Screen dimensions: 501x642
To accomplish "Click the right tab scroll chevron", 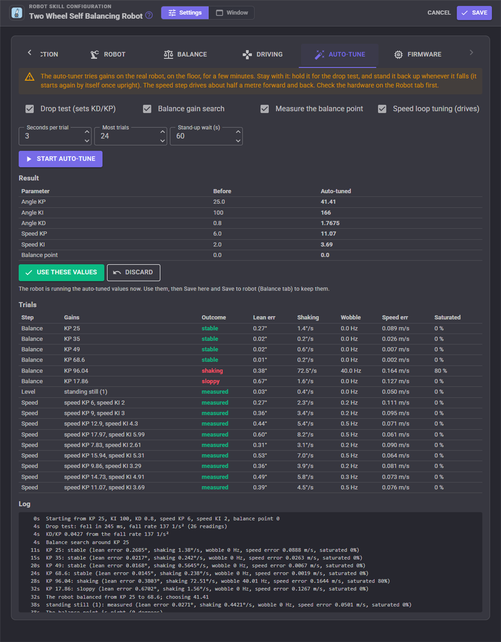I will click(x=471, y=52).
